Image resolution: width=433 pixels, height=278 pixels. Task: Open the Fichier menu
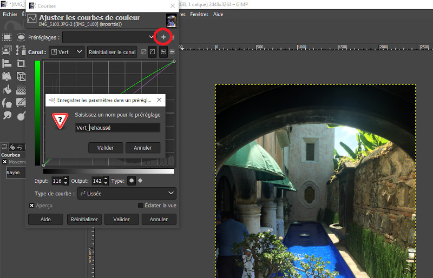click(x=10, y=14)
